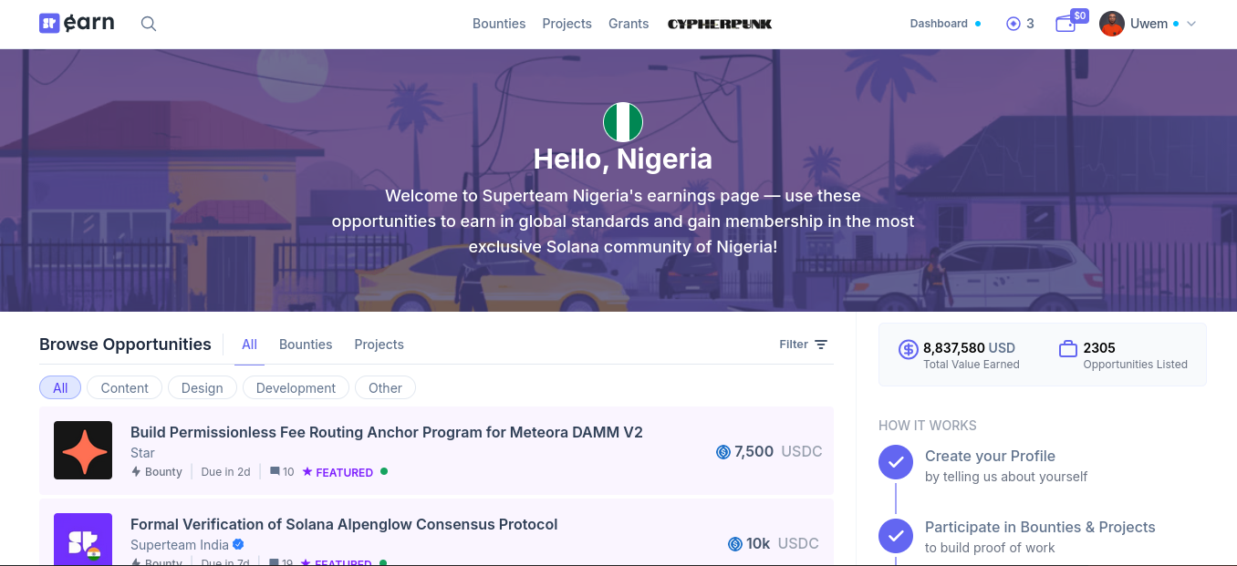This screenshot has width=1237, height=566.
Task: Open the Filter dropdown
Action: [x=803, y=345]
